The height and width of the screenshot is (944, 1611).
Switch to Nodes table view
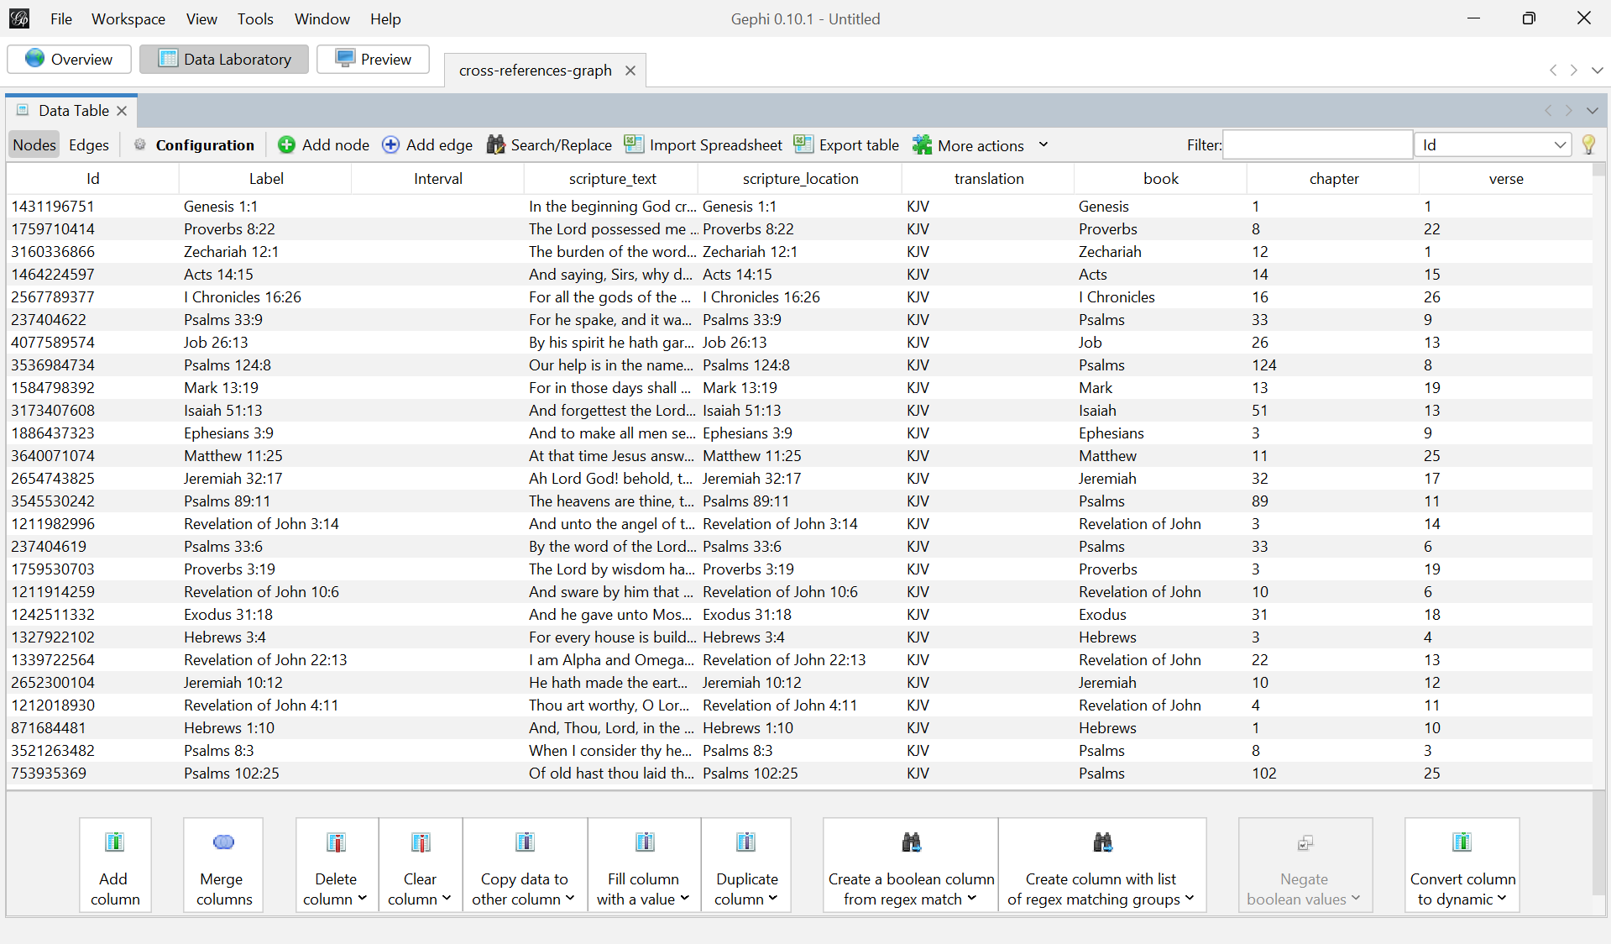click(x=34, y=144)
